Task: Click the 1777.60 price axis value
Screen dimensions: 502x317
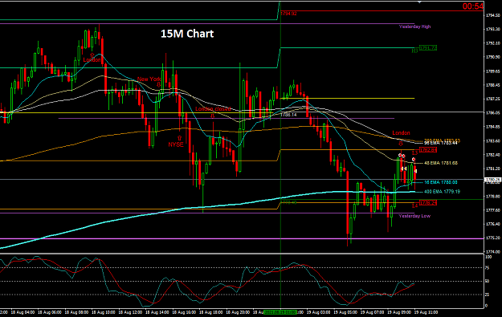Action: tap(493, 210)
